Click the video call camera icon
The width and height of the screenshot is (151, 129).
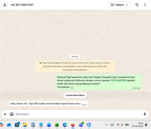point(112,5)
